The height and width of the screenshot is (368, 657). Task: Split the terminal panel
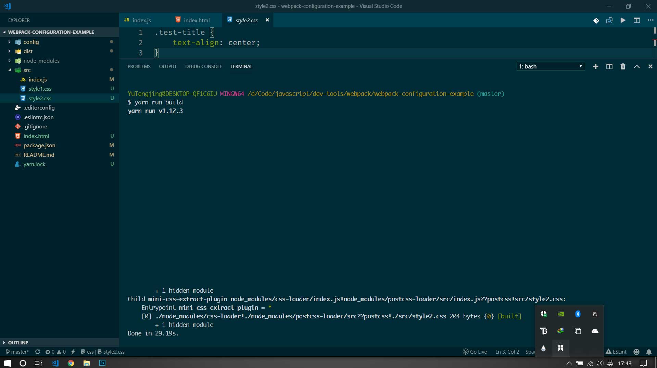coord(609,66)
